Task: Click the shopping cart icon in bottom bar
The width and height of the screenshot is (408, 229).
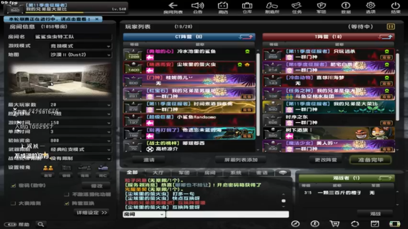Action: [x=335, y=224]
